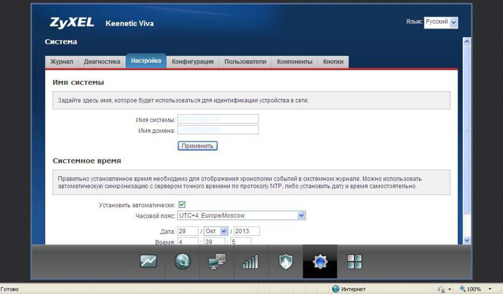Switch to the Журнал tab
The image size is (503, 294).
point(61,61)
